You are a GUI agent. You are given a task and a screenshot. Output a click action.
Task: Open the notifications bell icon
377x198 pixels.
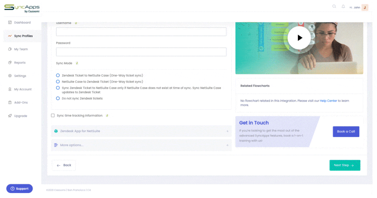343,6
